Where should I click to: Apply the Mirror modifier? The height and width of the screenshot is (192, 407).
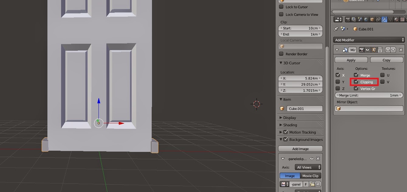[351, 60]
